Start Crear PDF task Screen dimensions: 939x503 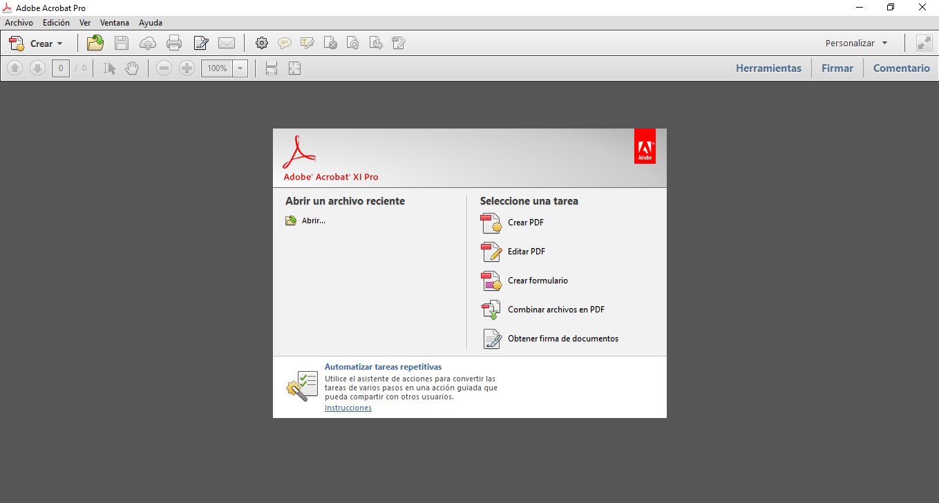click(x=524, y=222)
